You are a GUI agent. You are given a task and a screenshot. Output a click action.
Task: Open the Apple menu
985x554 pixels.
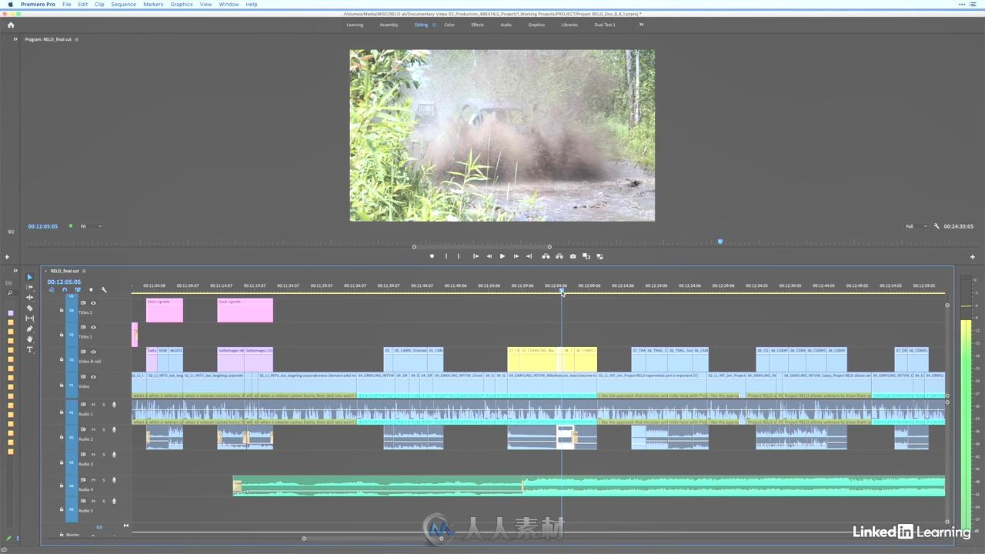click(x=11, y=5)
